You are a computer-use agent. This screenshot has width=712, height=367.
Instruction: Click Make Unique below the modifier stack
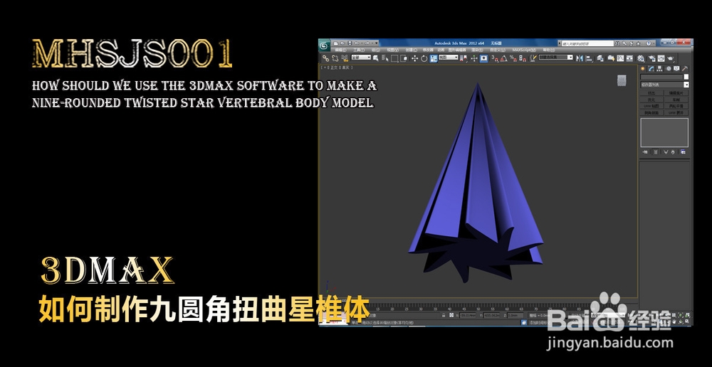pyautogui.click(x=666, y=152)
